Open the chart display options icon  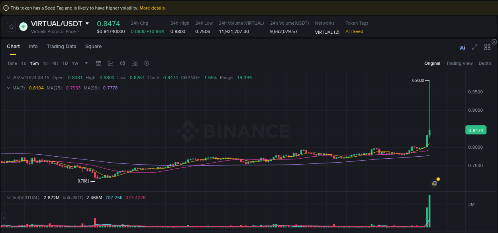tap(134, 63)
